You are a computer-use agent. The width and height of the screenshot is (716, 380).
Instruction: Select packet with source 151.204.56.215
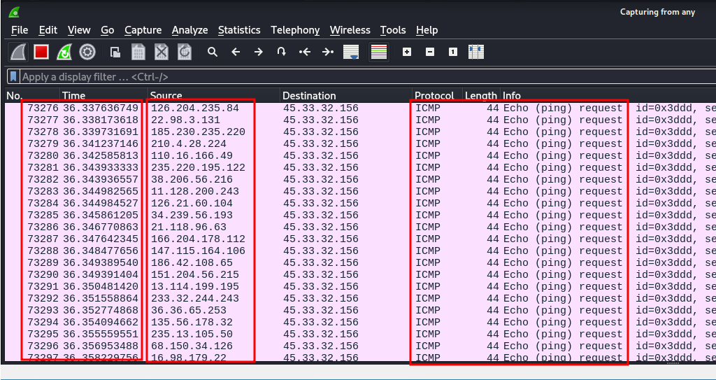[x=361, y=275]
